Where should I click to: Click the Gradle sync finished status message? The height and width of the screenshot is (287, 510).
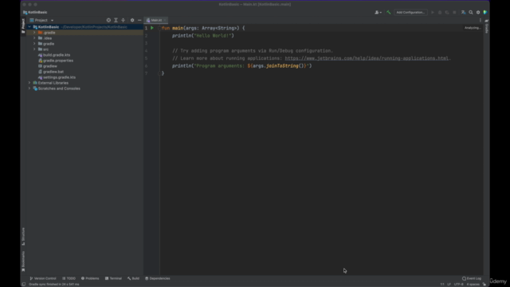click(x=54, y=285)
